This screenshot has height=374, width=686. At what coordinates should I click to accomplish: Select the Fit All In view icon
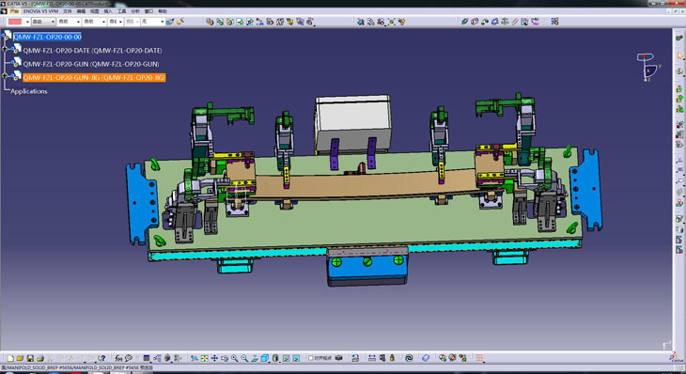pos(204,358)
